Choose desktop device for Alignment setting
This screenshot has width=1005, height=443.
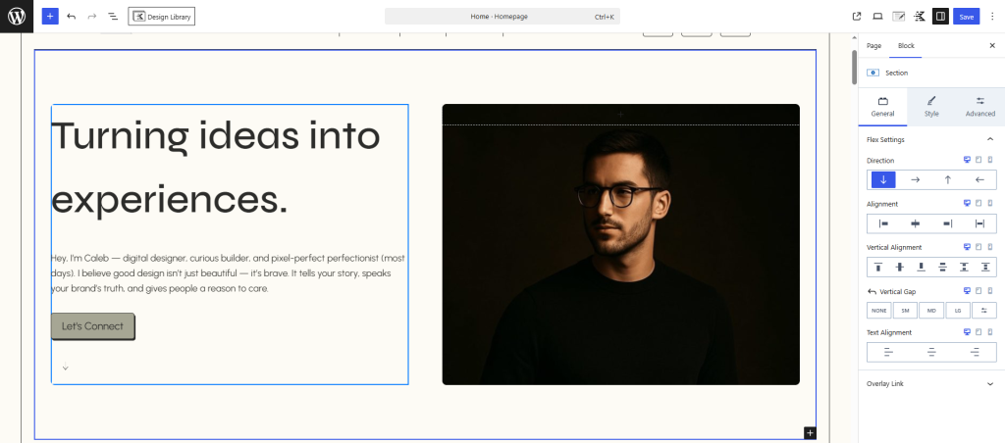(967, 203)
